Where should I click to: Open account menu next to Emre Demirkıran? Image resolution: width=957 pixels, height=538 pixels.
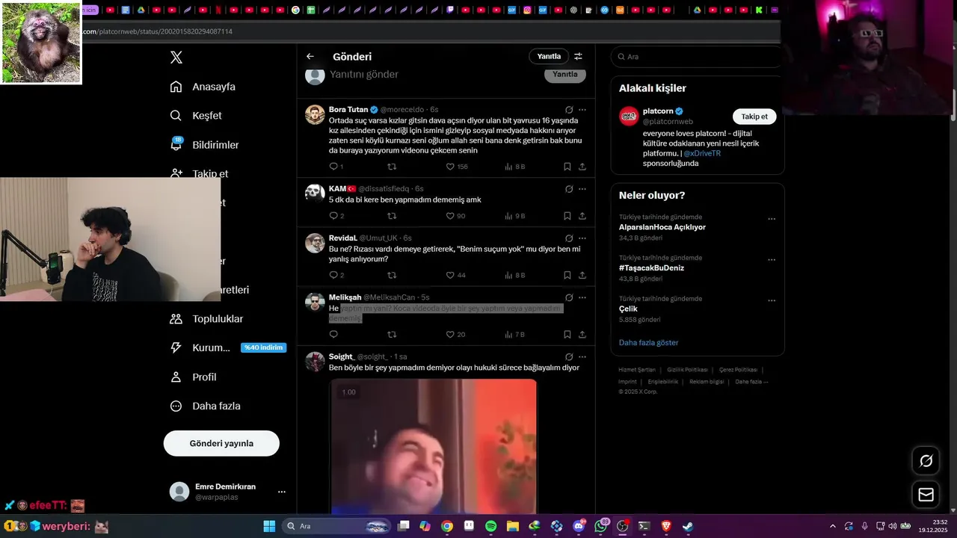[x=282, y=492]
